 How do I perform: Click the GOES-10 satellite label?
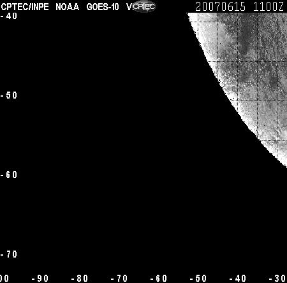pyautogui.click(x=103, y=7)
